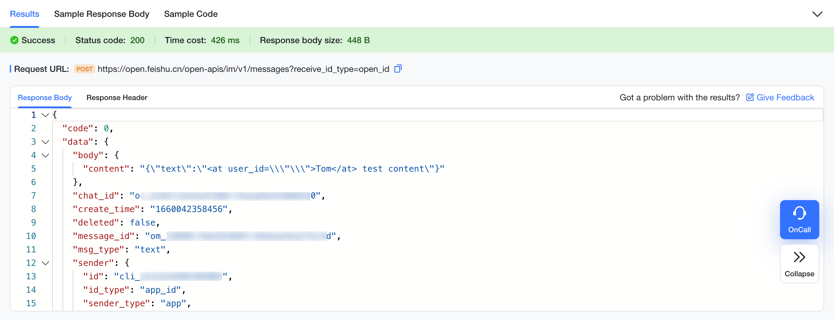Switch to the Response Header tab
Screen dimensions: 834x320
[117, 98]
